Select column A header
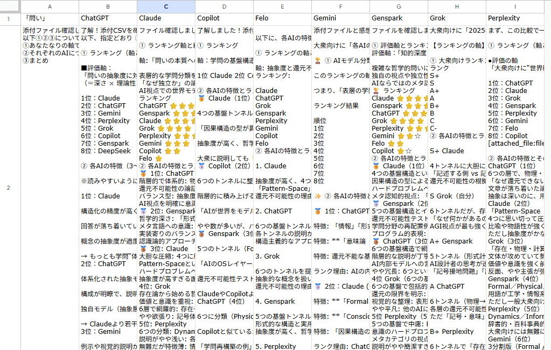Screen dimensions: 551x350 pyautogui.click(x=50, y=6)
